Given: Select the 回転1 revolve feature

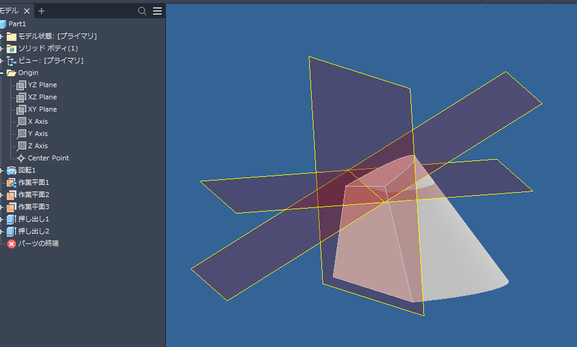Looking at the screenshot, I should point(27,170).
